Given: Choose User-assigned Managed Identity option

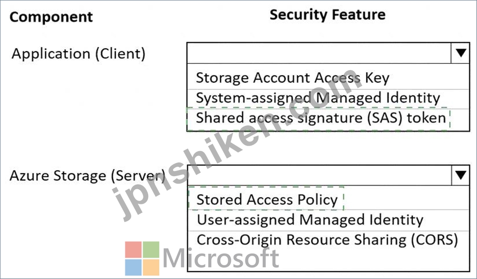Looking at the screenshot, I should click(310, 220).
